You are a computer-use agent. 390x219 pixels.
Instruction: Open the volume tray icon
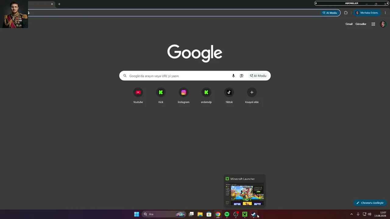[370, 214]
